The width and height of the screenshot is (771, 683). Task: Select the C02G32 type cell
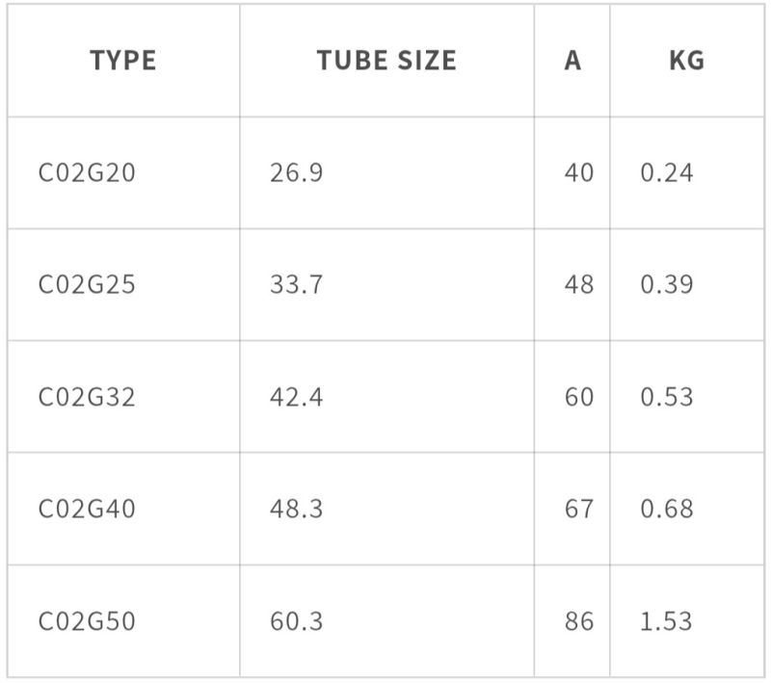(x=87, y=397)
